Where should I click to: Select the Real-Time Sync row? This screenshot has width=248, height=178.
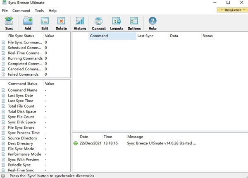(x=35, y=170)
